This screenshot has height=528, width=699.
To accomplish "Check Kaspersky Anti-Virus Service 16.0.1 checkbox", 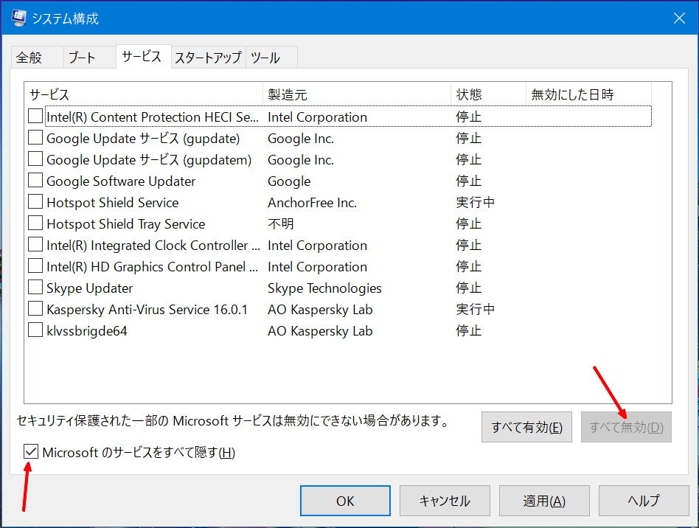I will pos(35,308).
